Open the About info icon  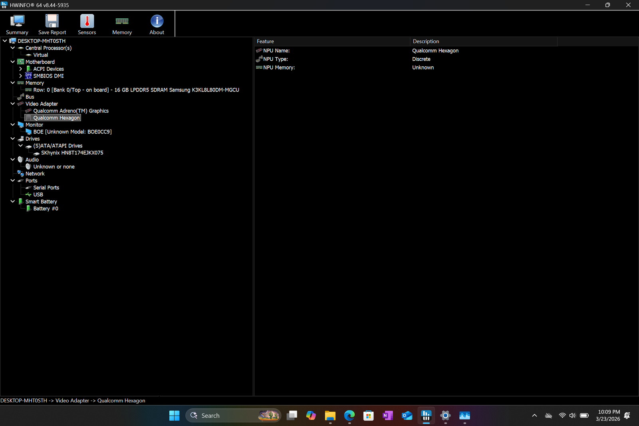coord(157,24)
